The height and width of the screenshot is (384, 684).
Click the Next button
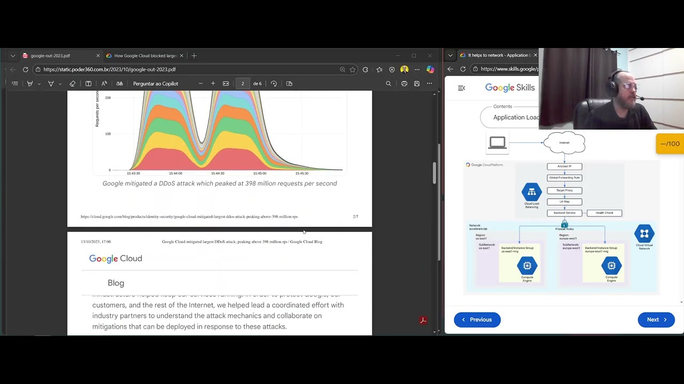click(656, 319)
